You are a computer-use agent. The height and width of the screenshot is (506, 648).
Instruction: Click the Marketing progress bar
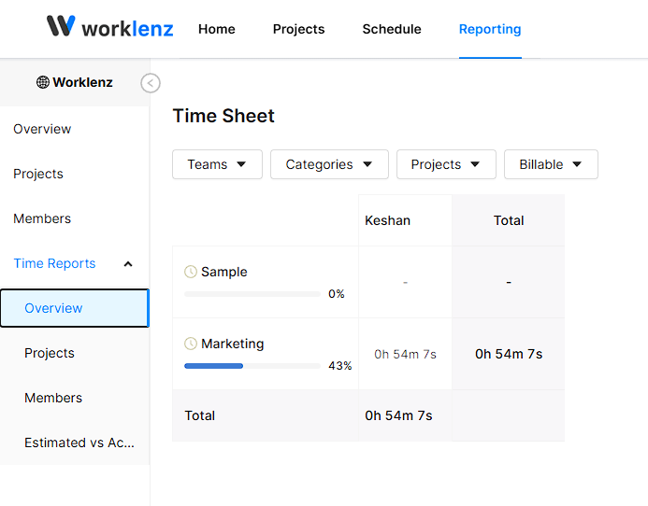[x=252, y=366]
